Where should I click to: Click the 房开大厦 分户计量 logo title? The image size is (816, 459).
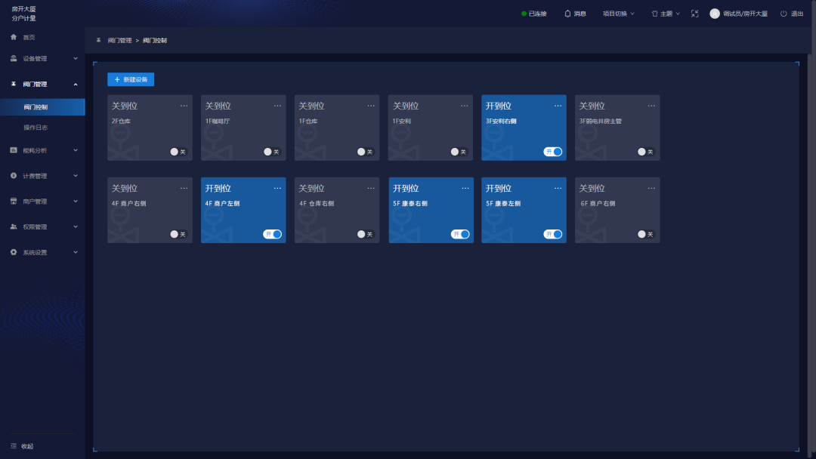tap(24, 14)
